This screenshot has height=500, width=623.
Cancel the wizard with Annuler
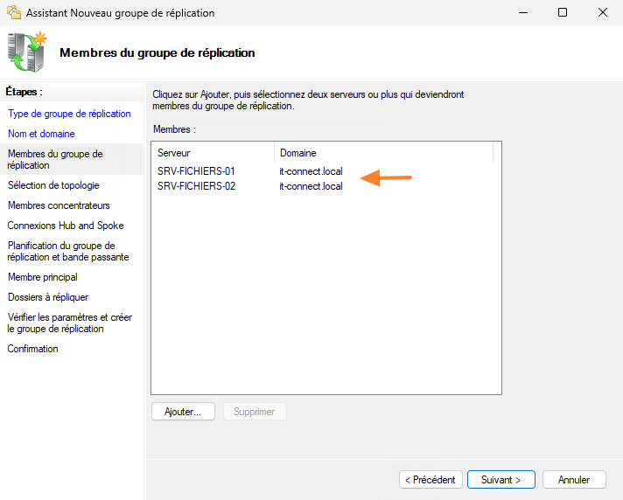click(x=574, y=480)
